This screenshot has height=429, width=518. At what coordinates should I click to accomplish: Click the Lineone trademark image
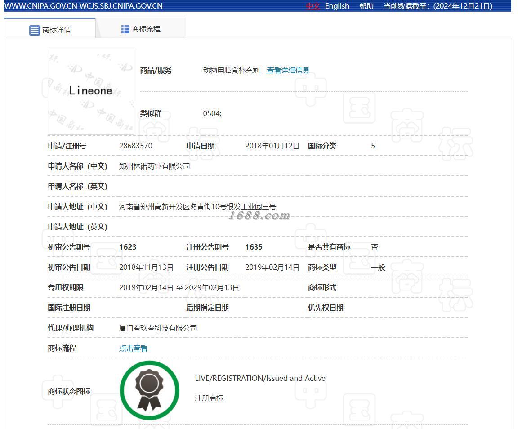(x=91, y=92)
